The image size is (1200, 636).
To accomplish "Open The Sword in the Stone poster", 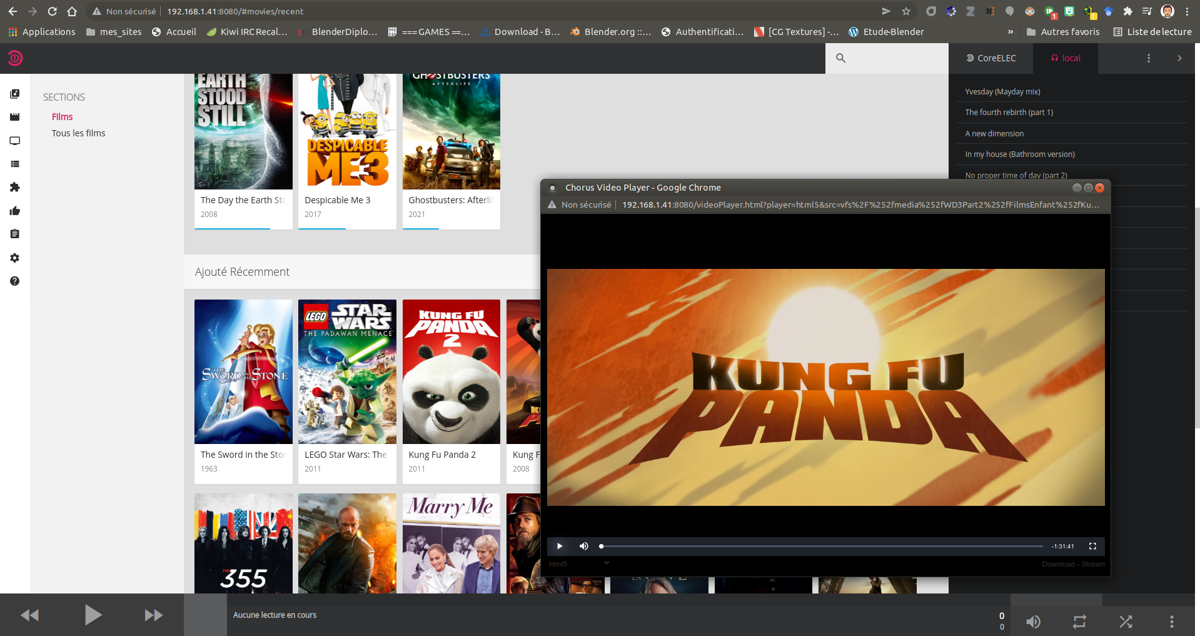I will [x=243, y=371].
